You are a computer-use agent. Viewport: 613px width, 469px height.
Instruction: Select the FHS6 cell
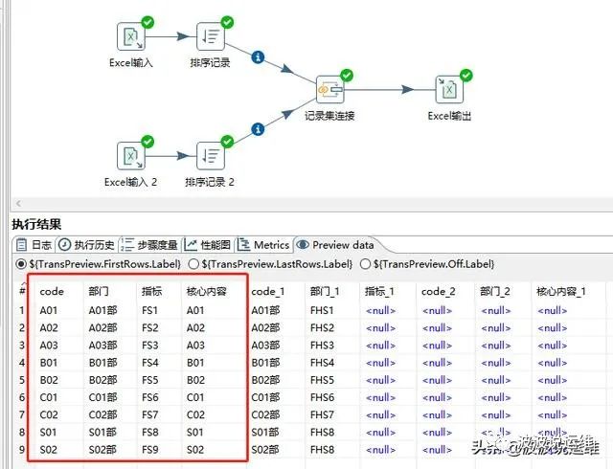[322, 397]
